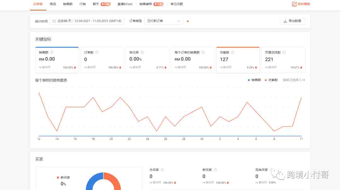Switch to the 销售额 tab
The height and width of the screenshot is (190, 340).
(68, 4)
